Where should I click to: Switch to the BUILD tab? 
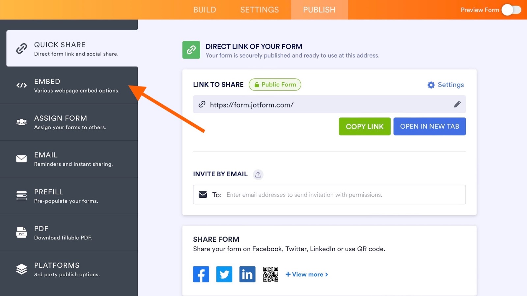[205, 10]
